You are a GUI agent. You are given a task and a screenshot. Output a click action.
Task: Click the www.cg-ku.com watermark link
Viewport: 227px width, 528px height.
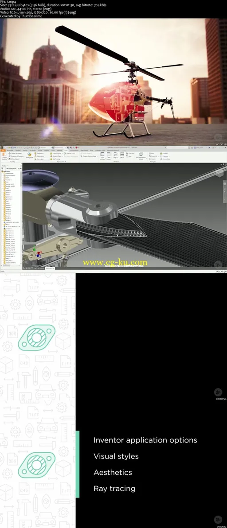[114, 262]
